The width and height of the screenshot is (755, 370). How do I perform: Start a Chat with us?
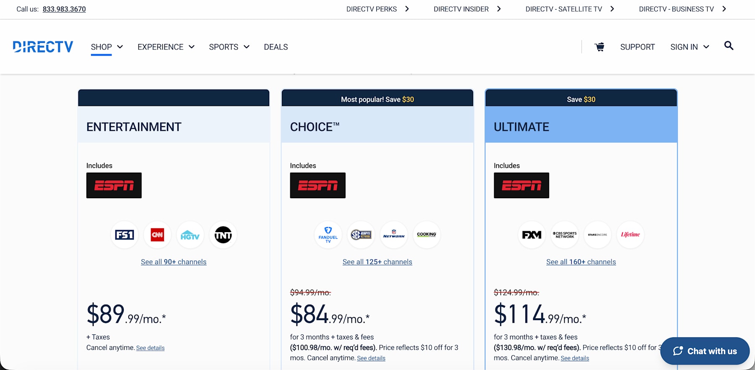[x=705, y=351]
